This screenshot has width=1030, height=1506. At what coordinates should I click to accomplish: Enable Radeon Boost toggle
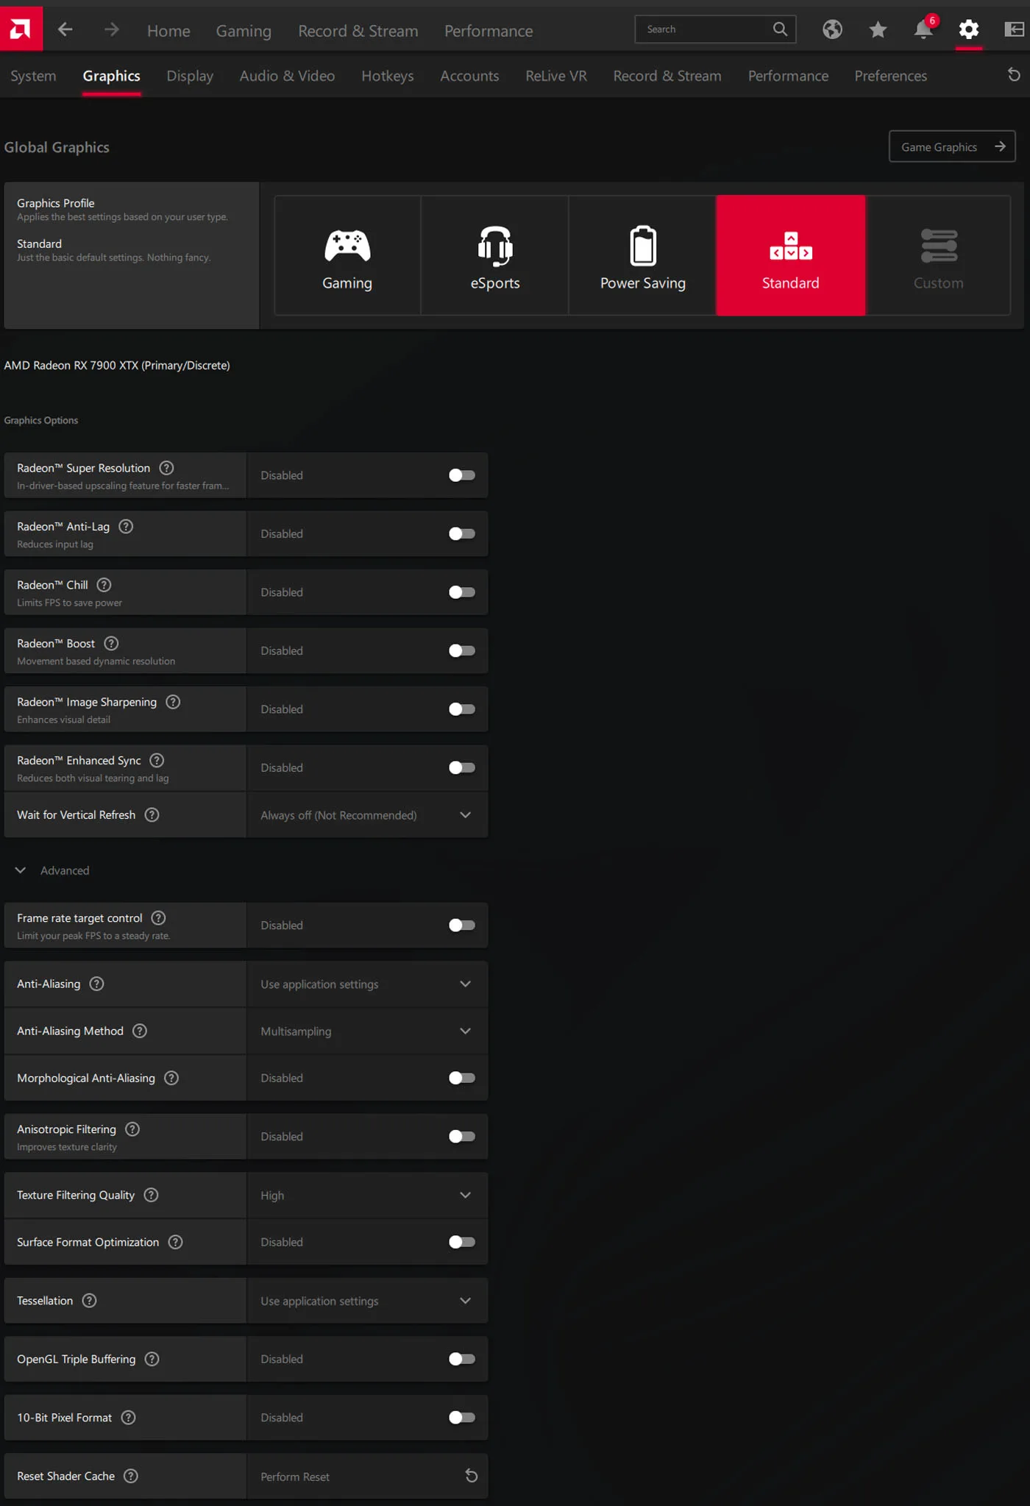pos(462,651)
